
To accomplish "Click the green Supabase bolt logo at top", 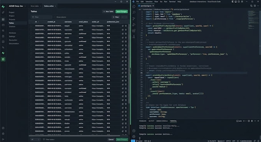I will 3,7.
